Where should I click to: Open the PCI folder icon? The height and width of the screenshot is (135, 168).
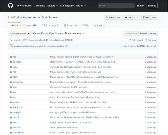(11, 72)
